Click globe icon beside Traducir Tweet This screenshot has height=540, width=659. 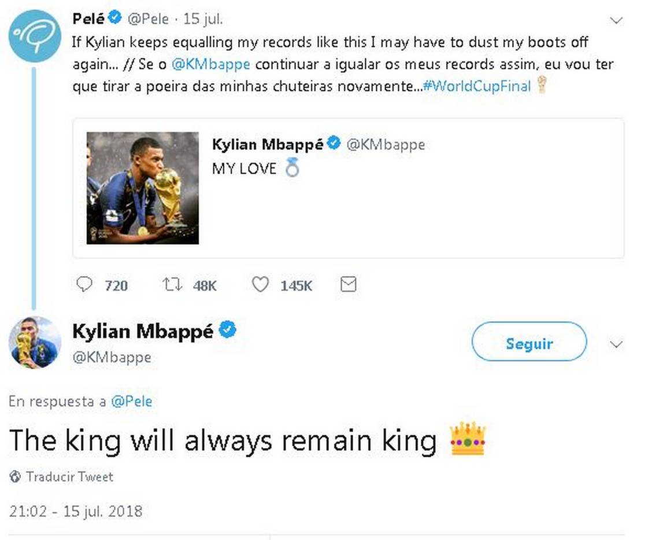(x=15, y=477)
